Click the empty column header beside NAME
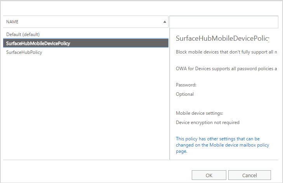The image size is (283, 183). coord(224,22)
